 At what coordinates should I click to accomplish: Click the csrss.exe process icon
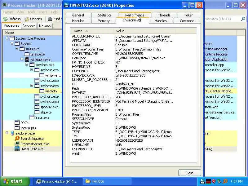pyautogui.click(x=27, y=54)
